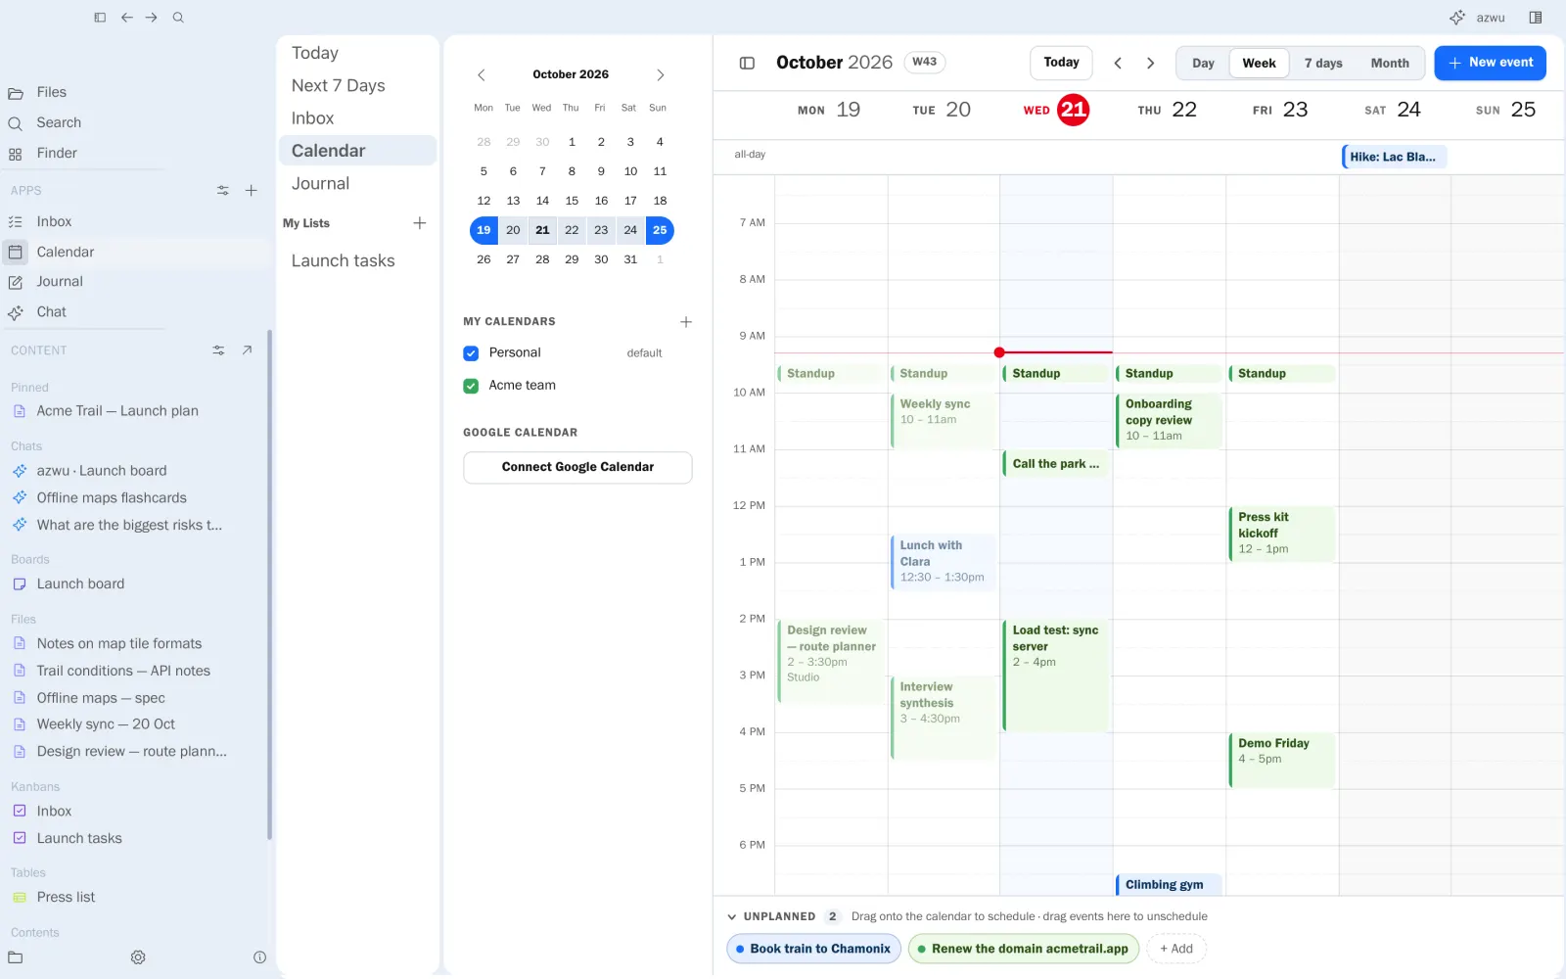Select October 28 in mini calendar
Screen dimensions: 1566x979
(542, 259)
